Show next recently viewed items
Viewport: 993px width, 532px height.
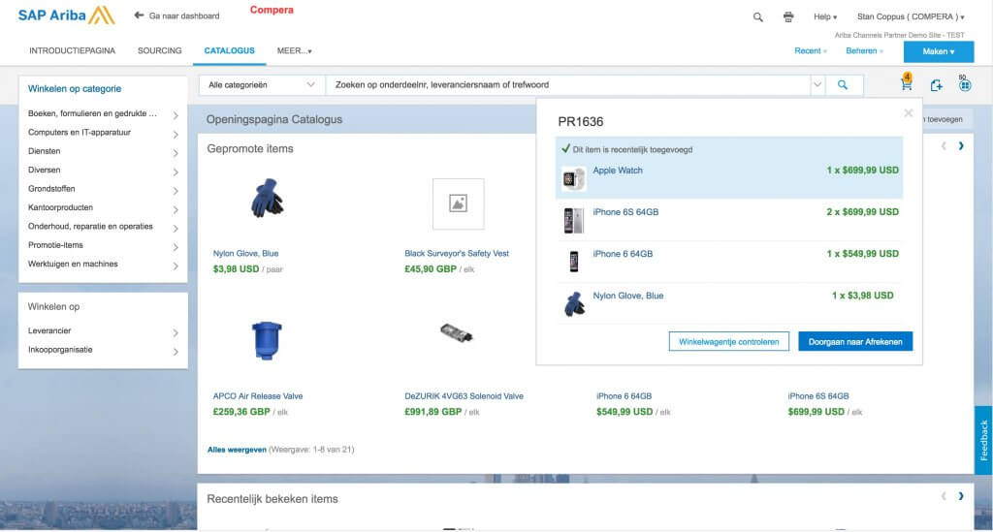961,496
